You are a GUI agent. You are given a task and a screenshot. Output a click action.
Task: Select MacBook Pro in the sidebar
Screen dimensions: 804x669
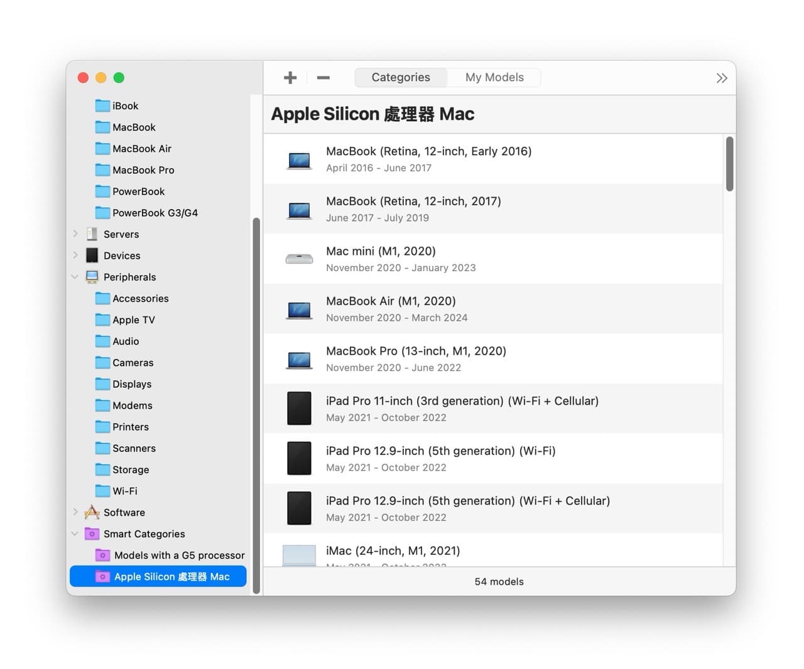pos(143,169)
